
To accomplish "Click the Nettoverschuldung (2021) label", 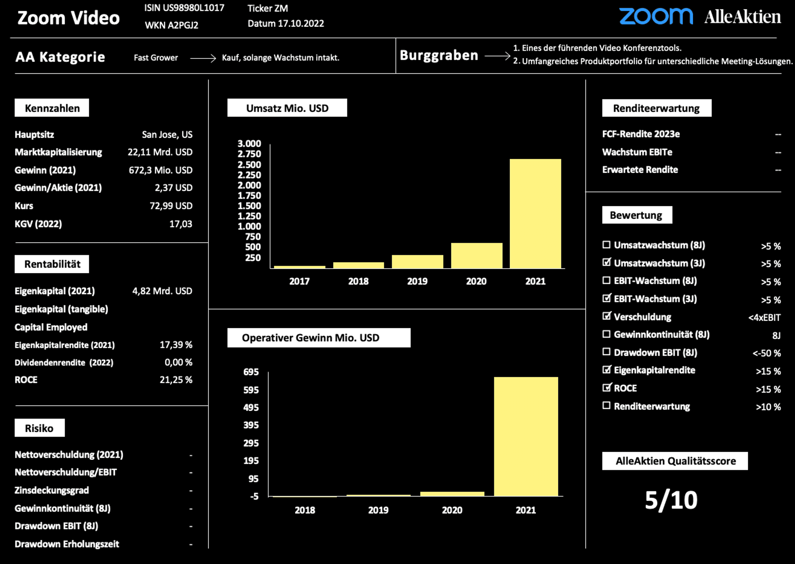I will click(69, 454).
